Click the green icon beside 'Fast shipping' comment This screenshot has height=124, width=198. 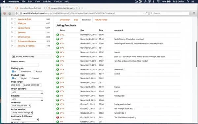coord(57,39)
